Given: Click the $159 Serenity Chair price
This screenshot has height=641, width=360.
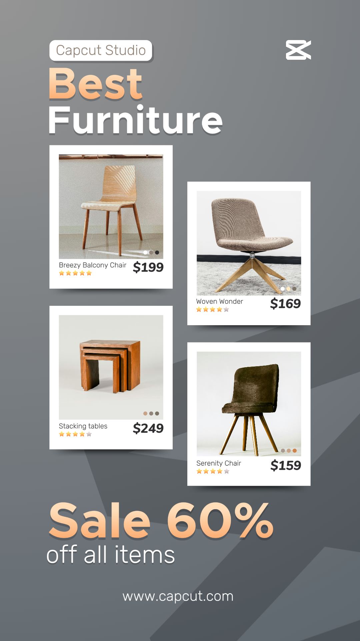Looking at the screenshot, I should [286, 465].
